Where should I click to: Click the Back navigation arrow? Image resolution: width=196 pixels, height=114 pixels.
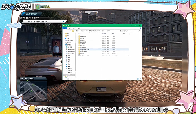click(x=64, y=31)
